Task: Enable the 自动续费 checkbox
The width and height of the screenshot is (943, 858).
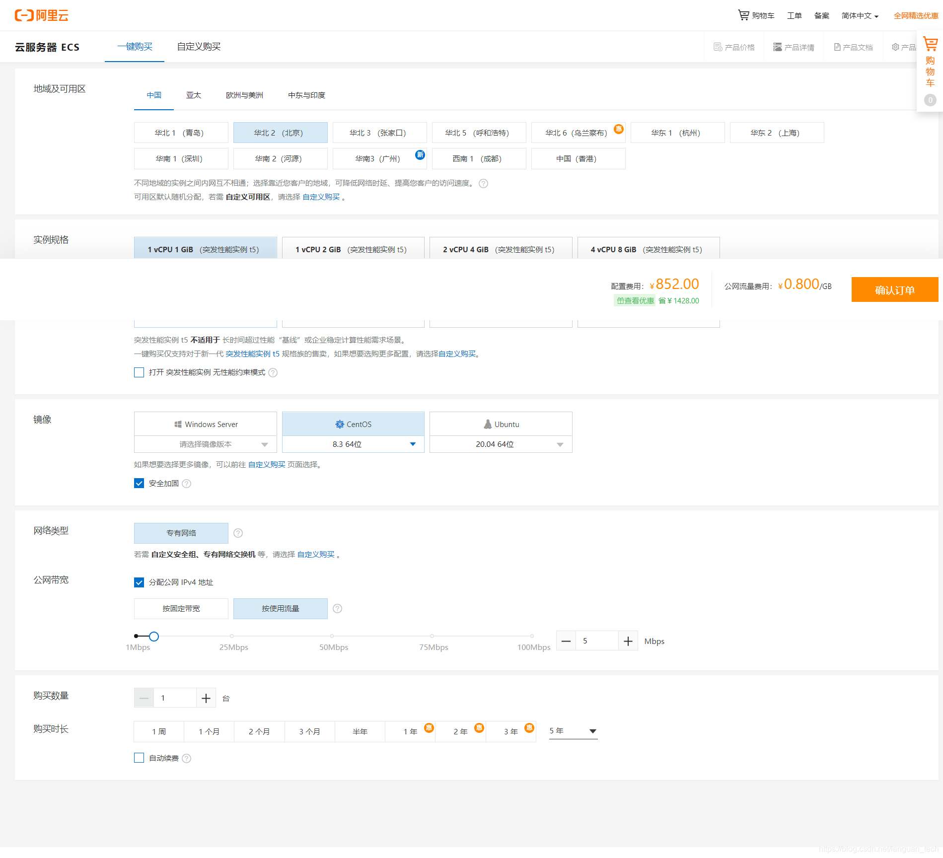Action: 139,758
